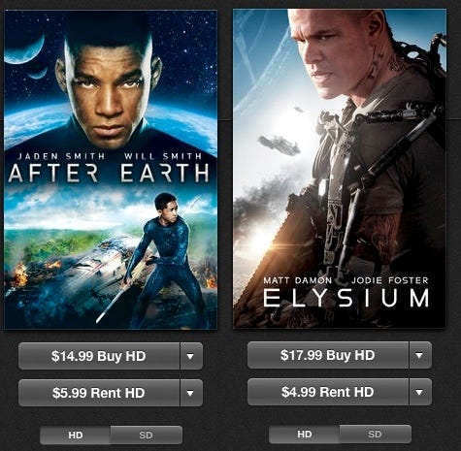Image resolution: width=461 pixels, height=451 pixels.
Task: Click the Jaden Smith name on poster
Action: pyautogui.click(x=61, y=156)
